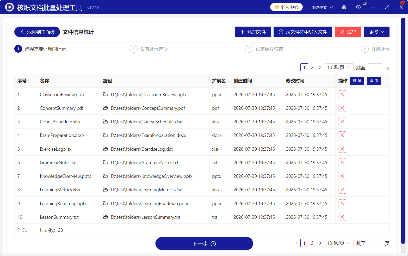Click the 排序 sort button

[374, 81]
